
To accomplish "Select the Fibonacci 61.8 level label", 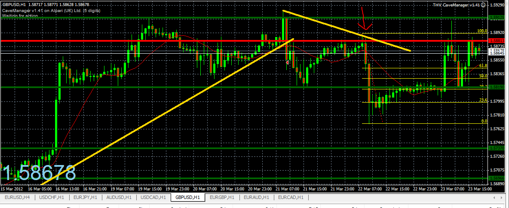I will [x=483, y=66].
